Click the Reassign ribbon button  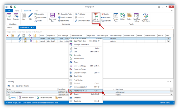[16, 17]
